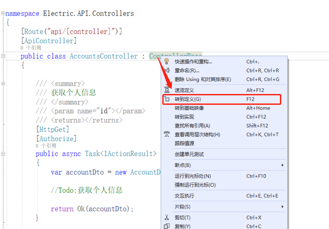Image resolution: width=329 pixels, height=229 pixels.
Task: Click the go to definition (转到定义) icon
Action: (x=167, y=99)
